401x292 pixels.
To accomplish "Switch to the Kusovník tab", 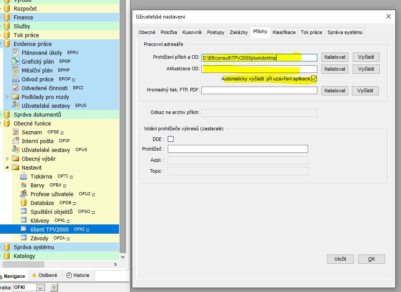I will (192, 32).
